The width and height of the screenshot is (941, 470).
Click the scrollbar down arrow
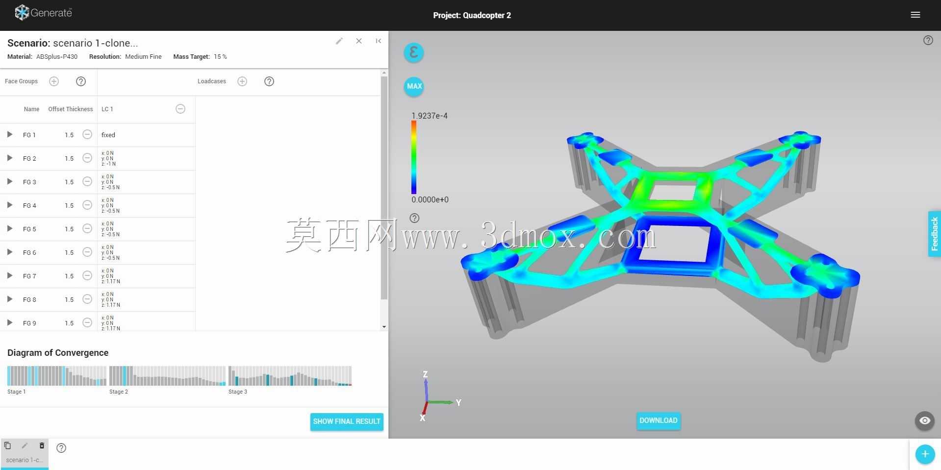click(384, 327)
